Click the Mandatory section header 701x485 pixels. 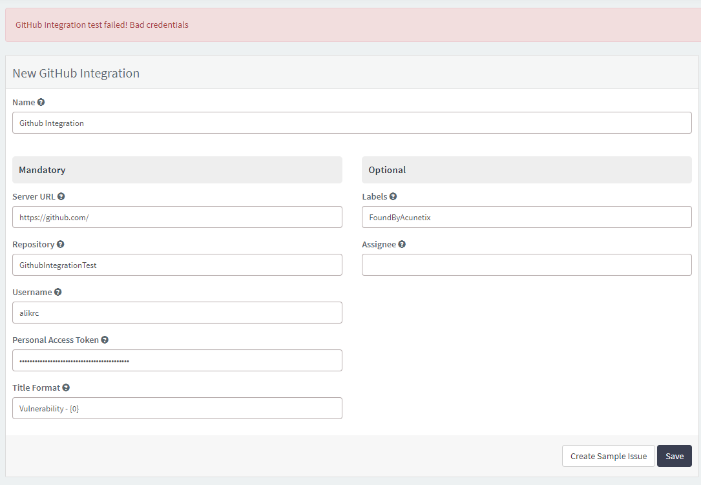[177, 170]
